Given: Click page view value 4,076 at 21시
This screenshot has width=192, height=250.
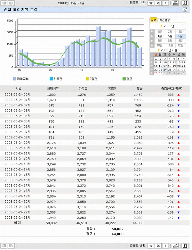Looking at the screenshot, I should tap(51, 207).
